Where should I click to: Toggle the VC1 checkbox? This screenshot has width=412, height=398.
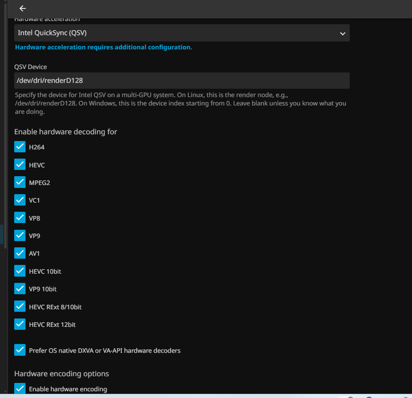pos(20,200)
